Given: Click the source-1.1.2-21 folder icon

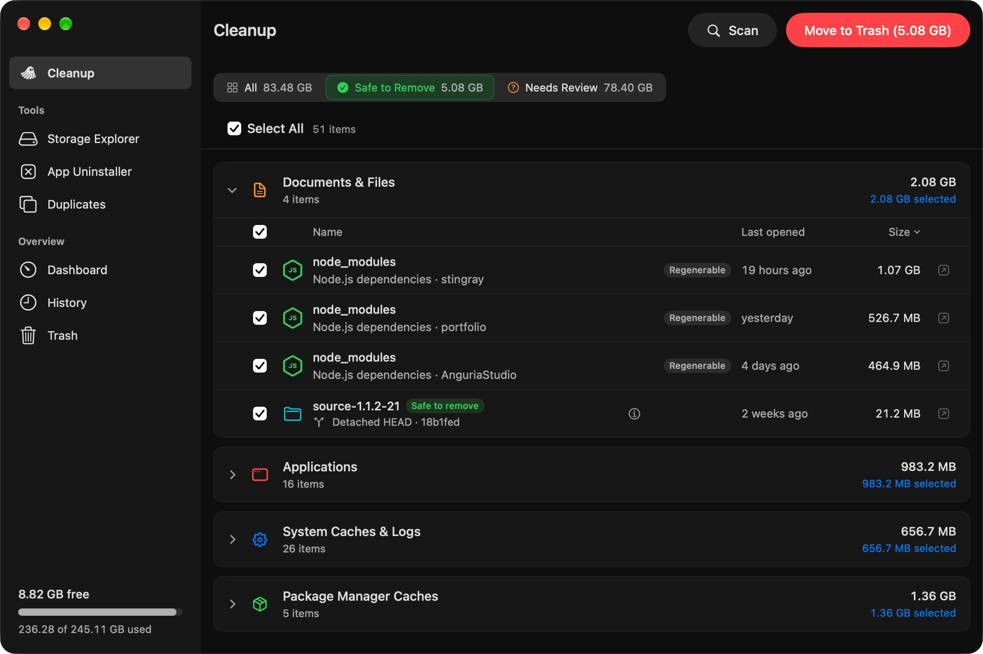Looking at the screenshot, I should coord(292,414).
